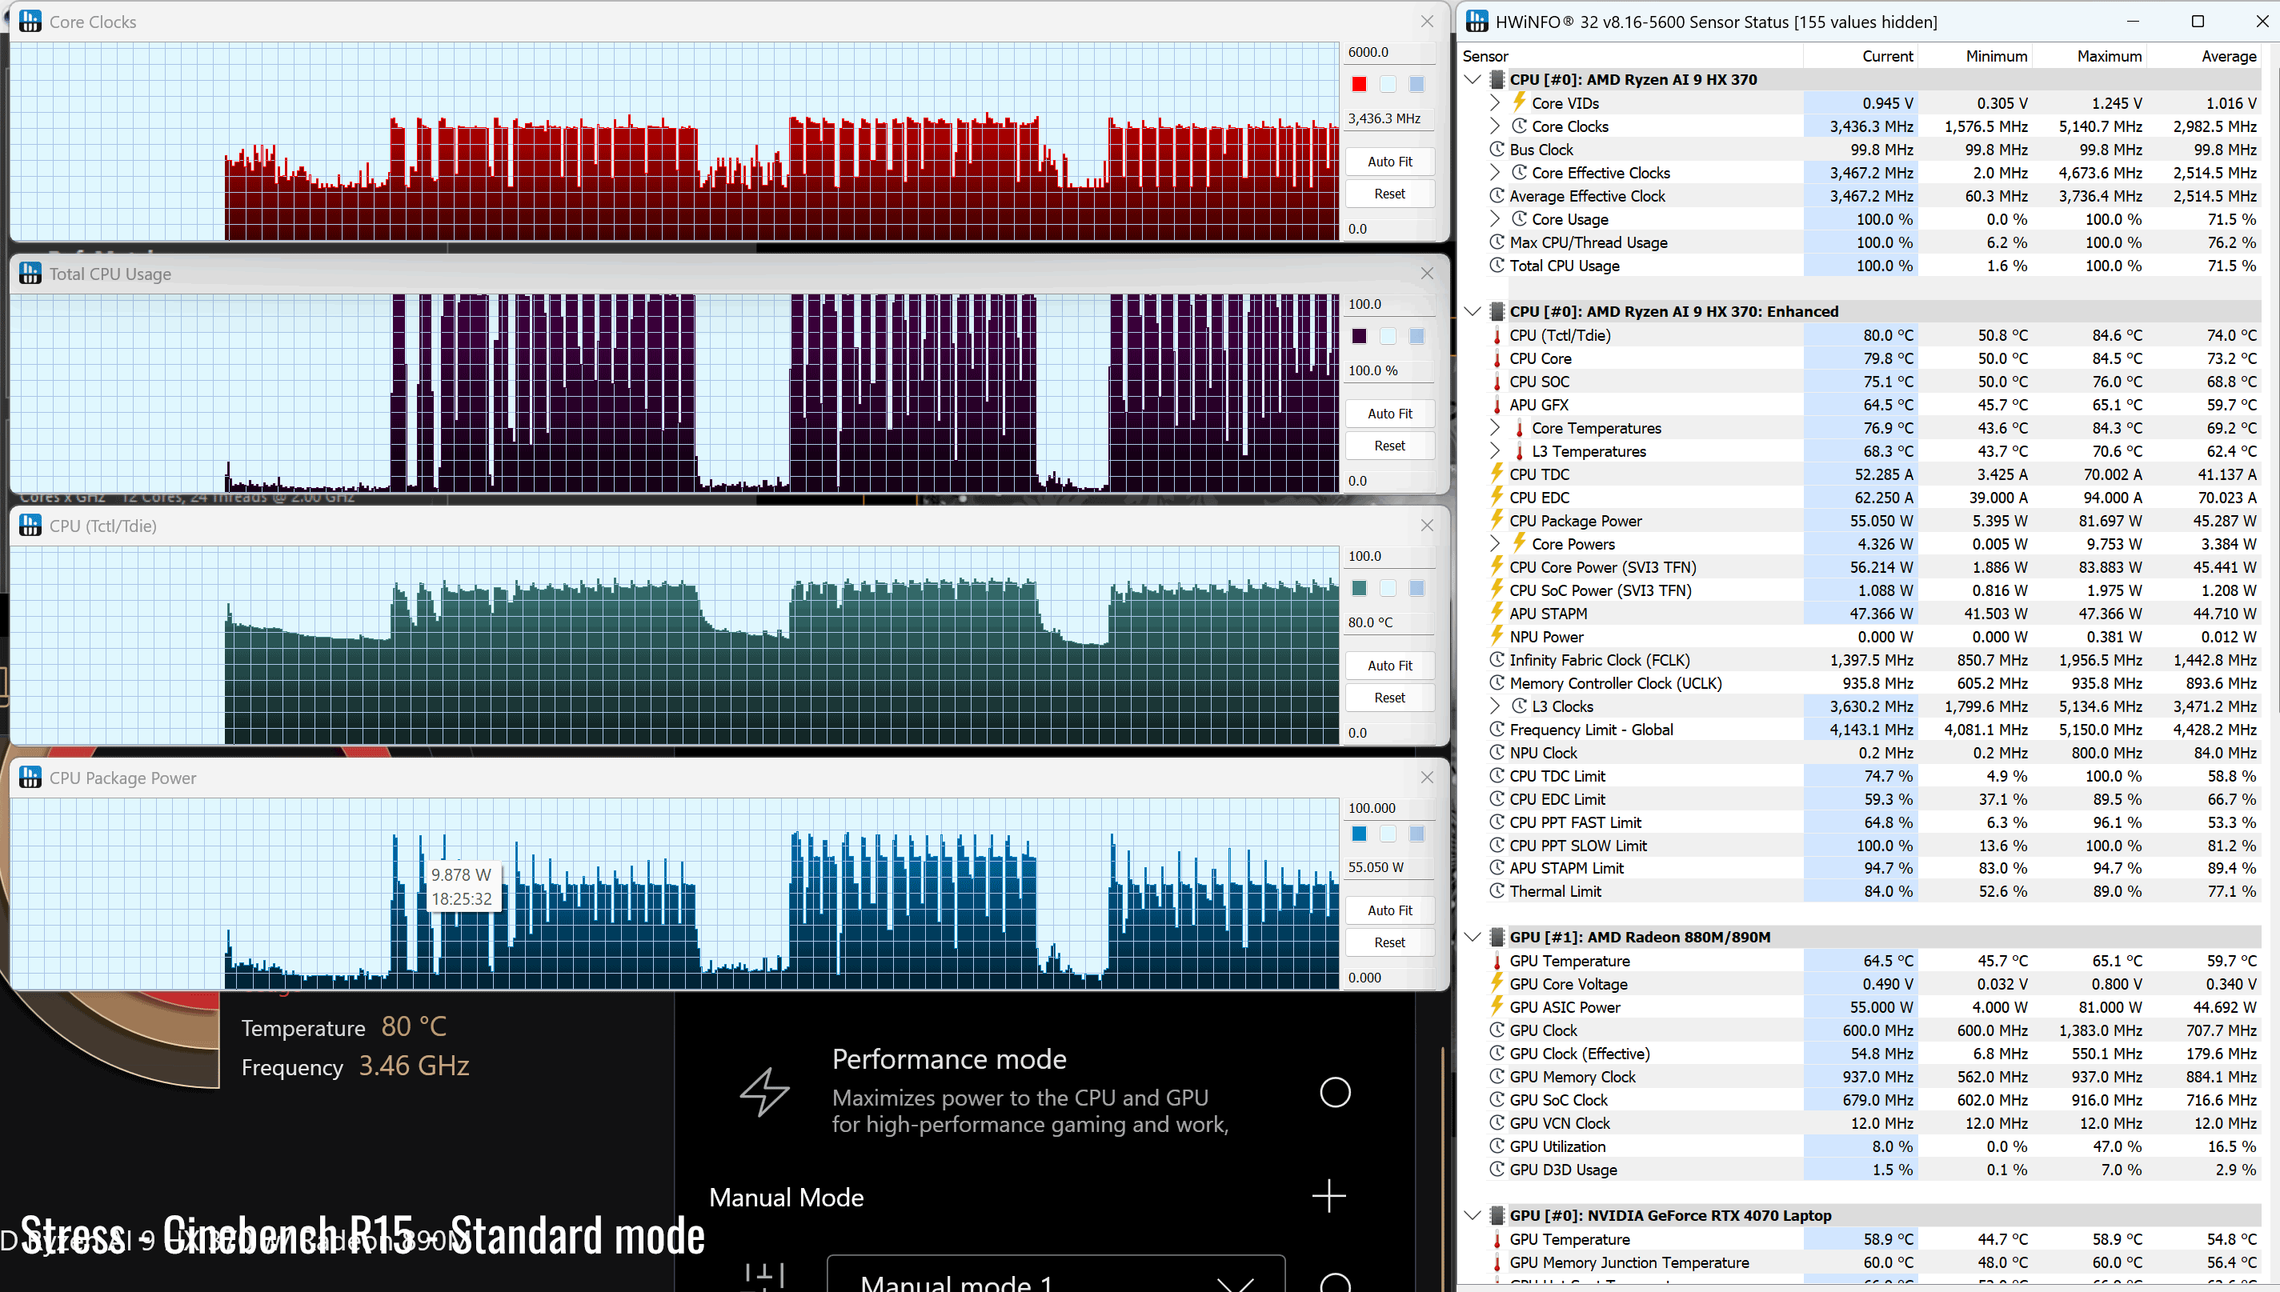Click the red color swatch in Core Clocks graph
The height and width of the screenshot is (1292, 2280).
click(1359, 84)
